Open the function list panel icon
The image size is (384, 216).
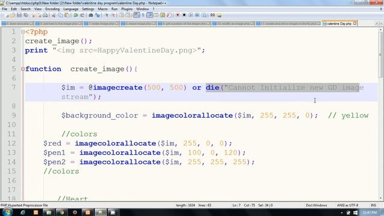[169, 15]
